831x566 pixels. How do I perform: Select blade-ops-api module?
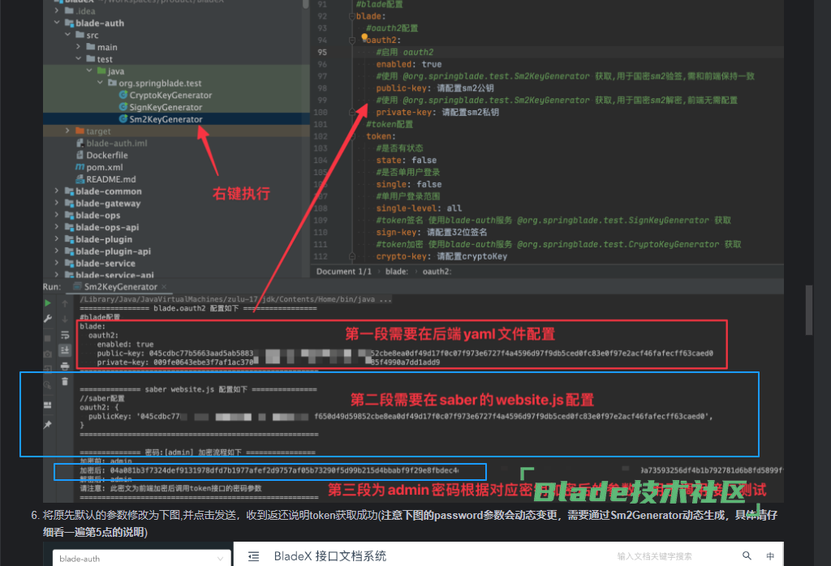tap(107, 227)
